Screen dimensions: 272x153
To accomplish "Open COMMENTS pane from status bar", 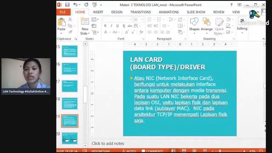I will point(153,151).
